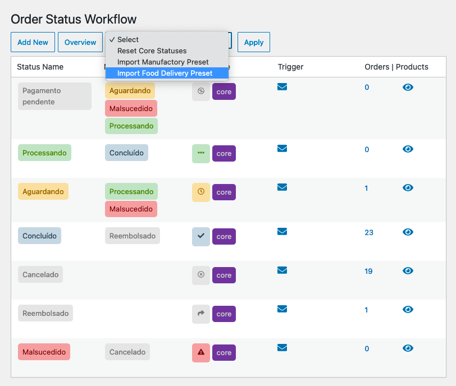This screenshot has width=456, height=386.
Task: Toggle eye icon in Aguardando row
Action: 408,187
